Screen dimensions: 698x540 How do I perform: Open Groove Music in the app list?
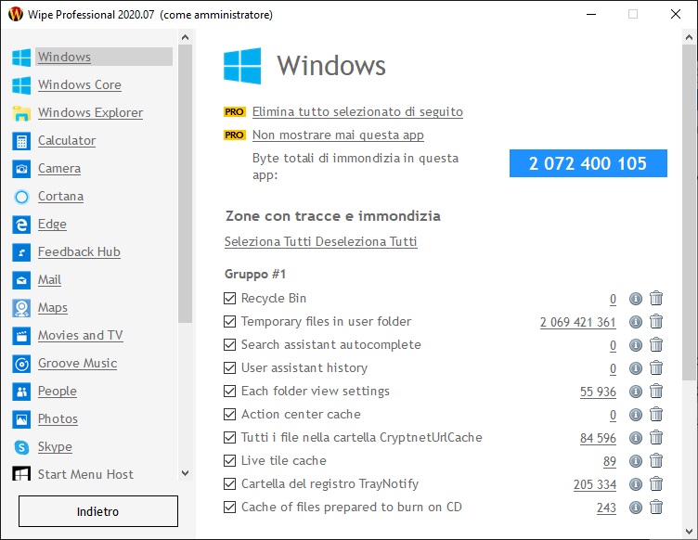tap(77, 364)
